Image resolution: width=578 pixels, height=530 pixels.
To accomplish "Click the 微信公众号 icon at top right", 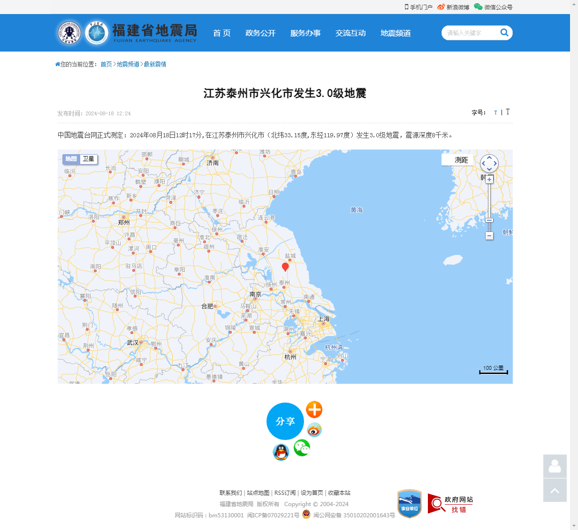I will click(x=478, y=7).
